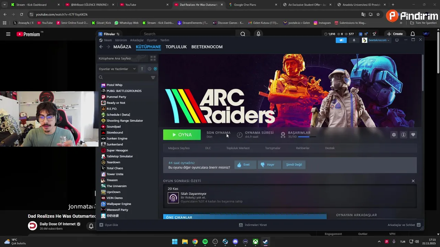Go to MAĞAZA in Steam navigation
The width and height of the screenshot is (440, 247).
click(122, 47)
